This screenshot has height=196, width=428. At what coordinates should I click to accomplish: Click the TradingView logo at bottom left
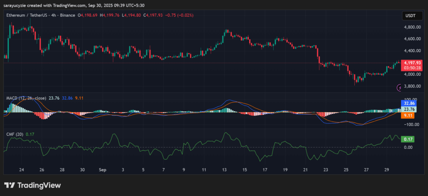pyautogui.click(x=32, y=185)
